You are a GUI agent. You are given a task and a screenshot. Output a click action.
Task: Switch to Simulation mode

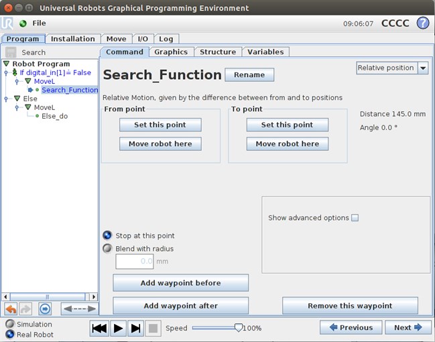[10, 324]
